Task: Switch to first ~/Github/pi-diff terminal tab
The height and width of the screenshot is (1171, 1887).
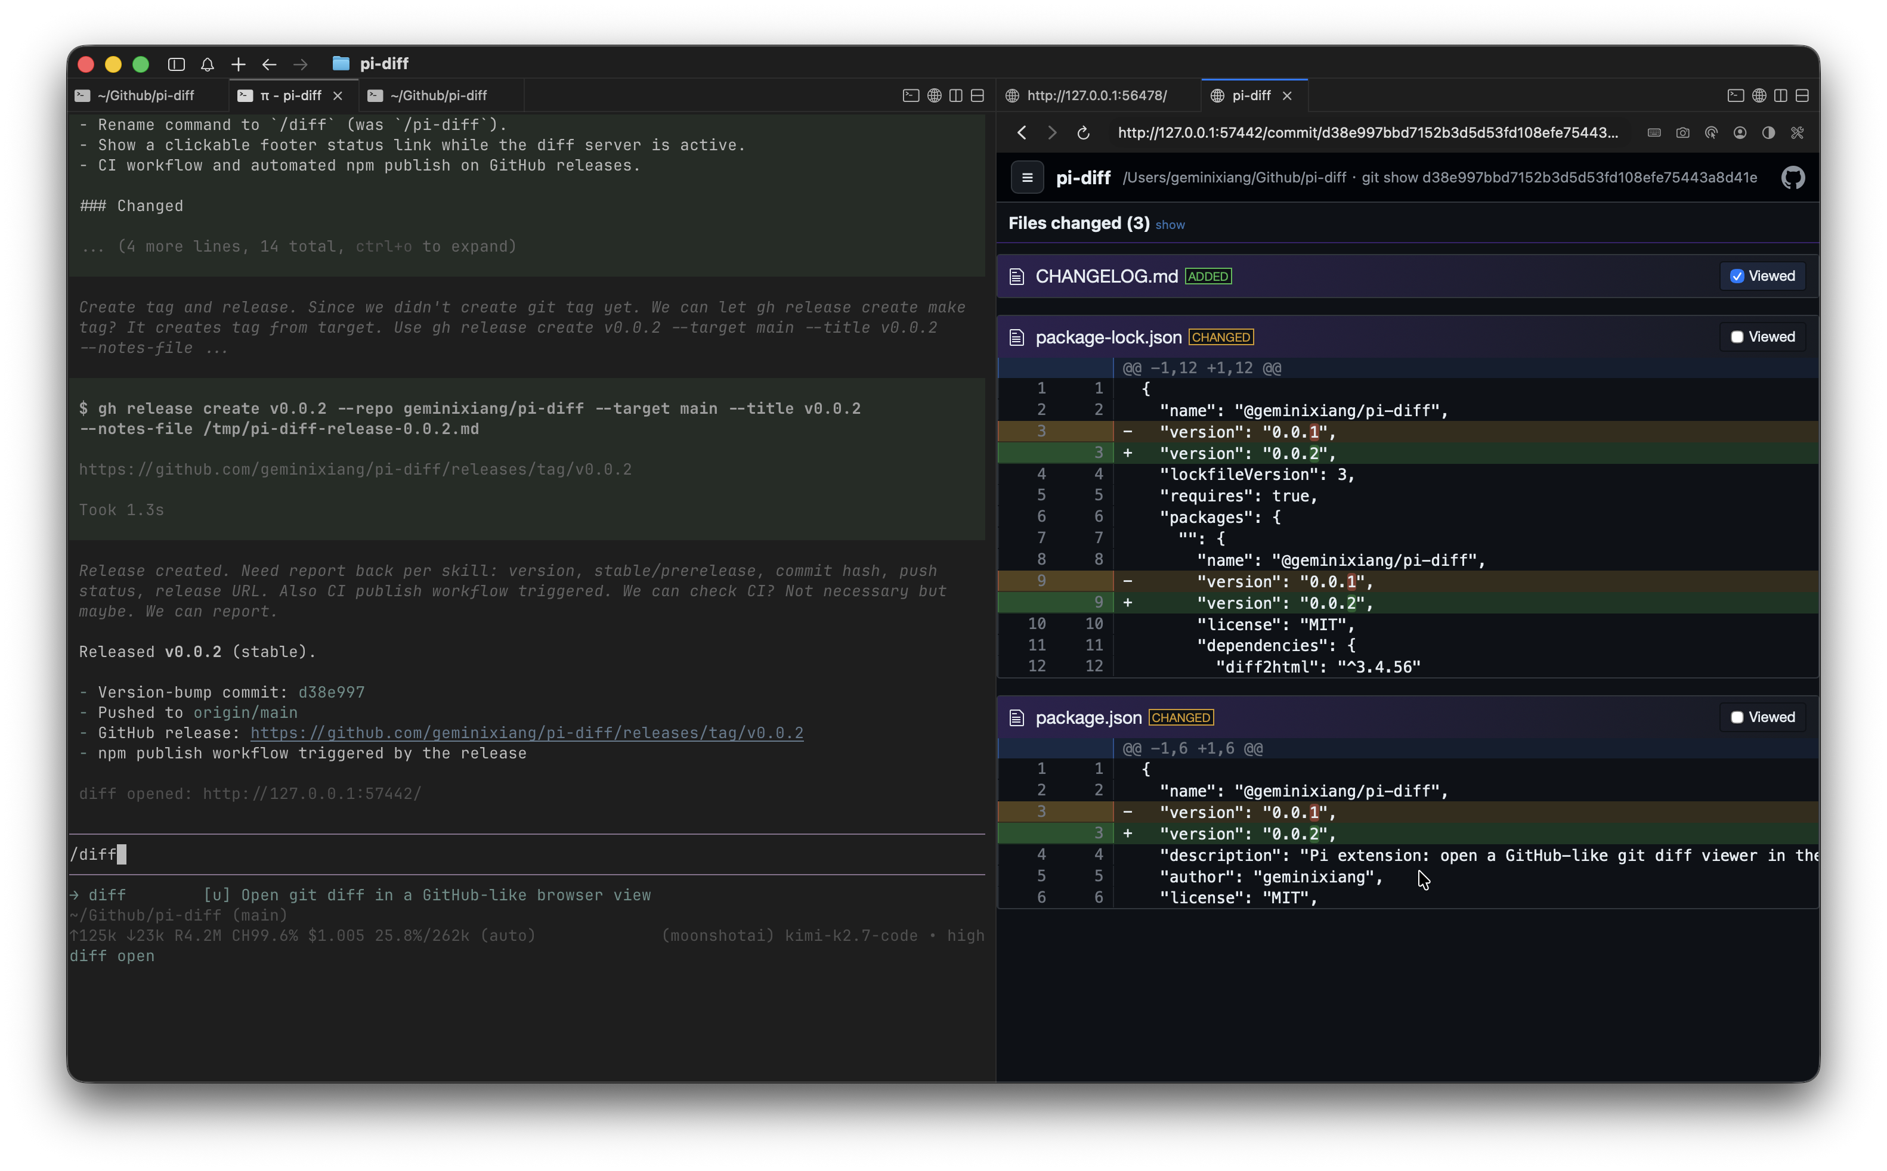Action: tap(146, 95)
